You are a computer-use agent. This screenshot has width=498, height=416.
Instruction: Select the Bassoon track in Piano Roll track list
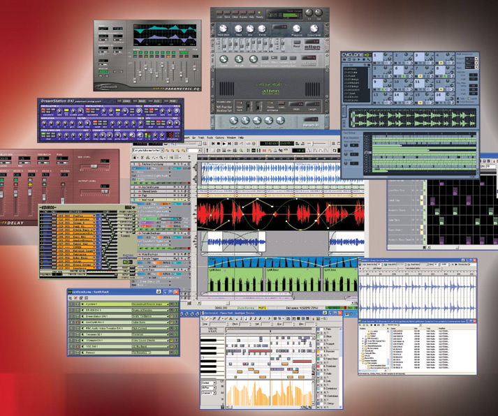coord(330,351)
